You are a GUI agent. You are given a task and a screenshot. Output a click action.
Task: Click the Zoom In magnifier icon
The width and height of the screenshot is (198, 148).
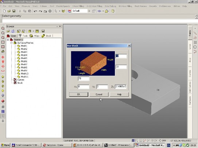click(3, 28)
